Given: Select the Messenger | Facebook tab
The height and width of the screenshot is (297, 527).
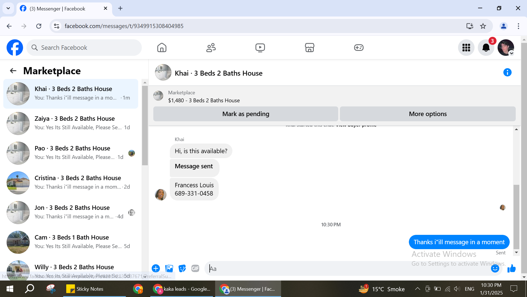Looking at the screenshot, I should (x=64, y=9).
